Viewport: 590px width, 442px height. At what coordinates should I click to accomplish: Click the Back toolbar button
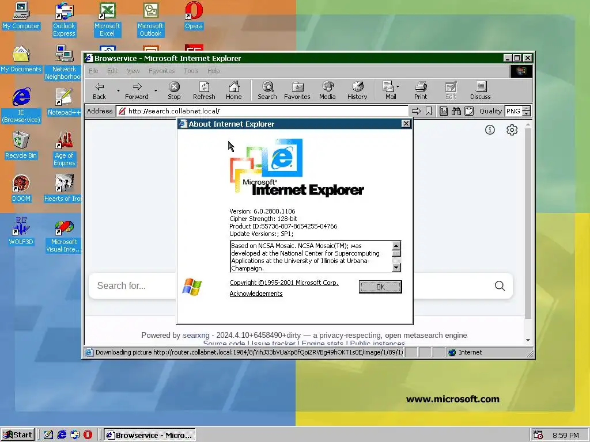[99, 90]
